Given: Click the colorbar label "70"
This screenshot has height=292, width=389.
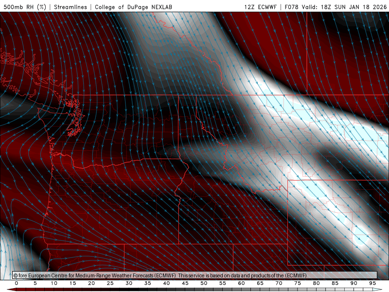Looking at the screenshot, I should point(279,283).
